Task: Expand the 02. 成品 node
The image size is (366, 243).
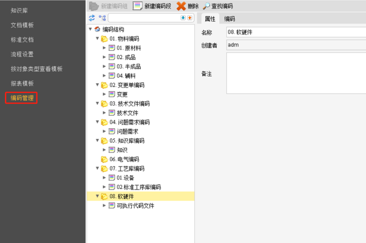Action: point(104,57)
